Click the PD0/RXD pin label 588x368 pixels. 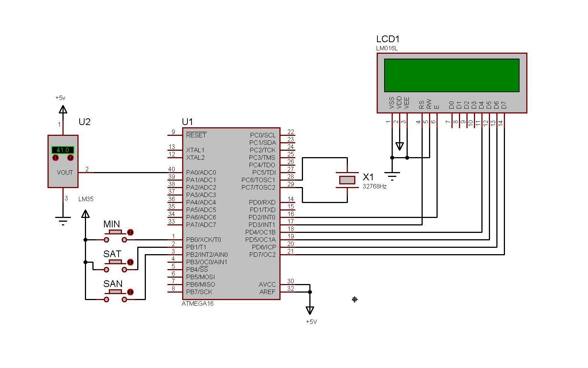pyautogui.click(x=263, y=202)
